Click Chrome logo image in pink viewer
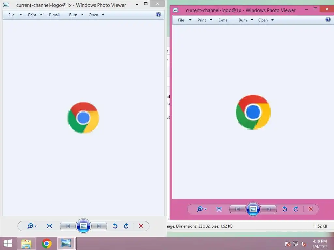 [253, 112]
